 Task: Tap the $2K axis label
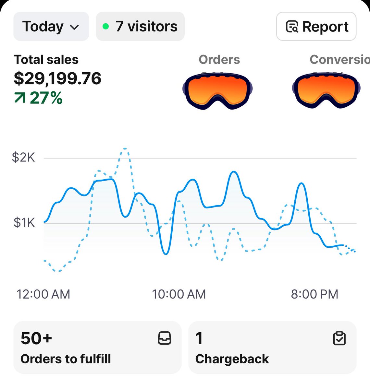pyautogui.click(x=23, y=157)
